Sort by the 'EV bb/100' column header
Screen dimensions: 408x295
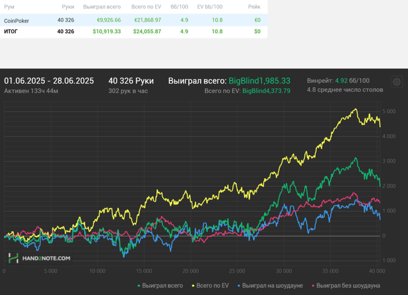click(210, 7)
